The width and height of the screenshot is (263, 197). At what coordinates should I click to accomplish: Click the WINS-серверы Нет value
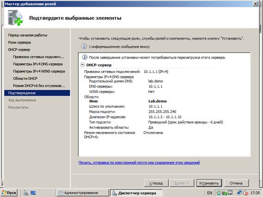click(x=151, y=92)
